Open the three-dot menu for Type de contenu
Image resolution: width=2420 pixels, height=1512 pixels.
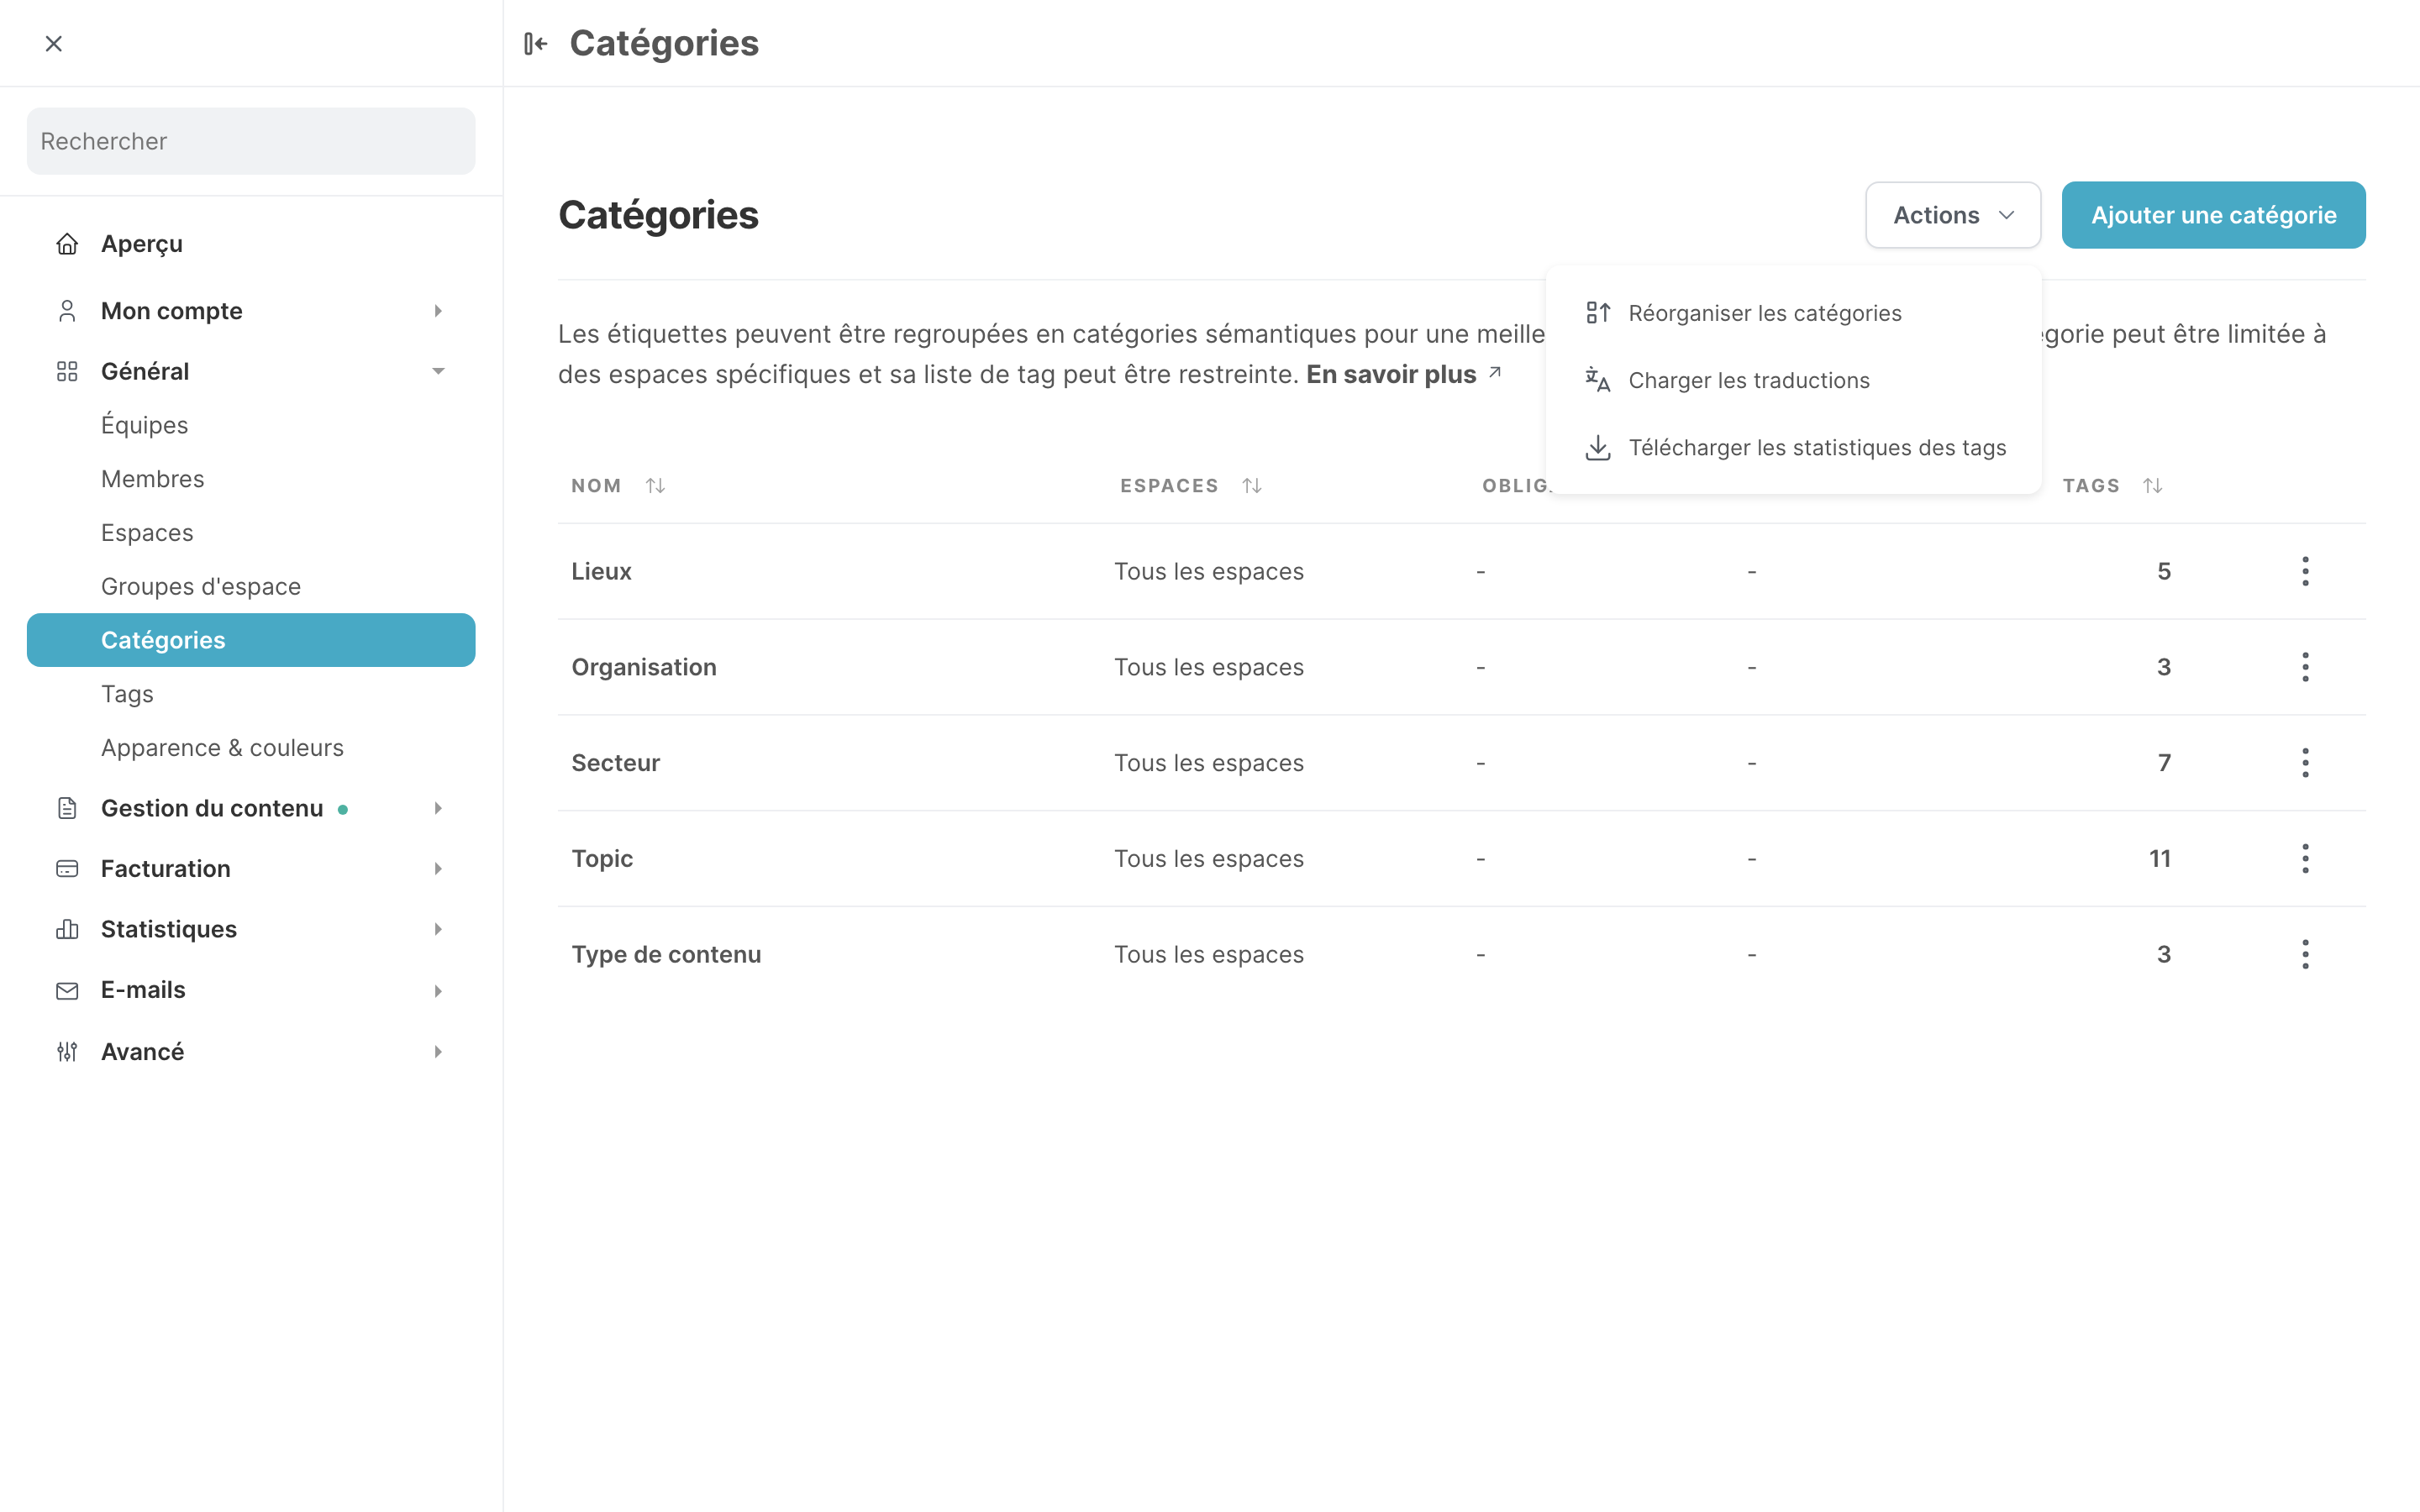tap(2305, 954)
